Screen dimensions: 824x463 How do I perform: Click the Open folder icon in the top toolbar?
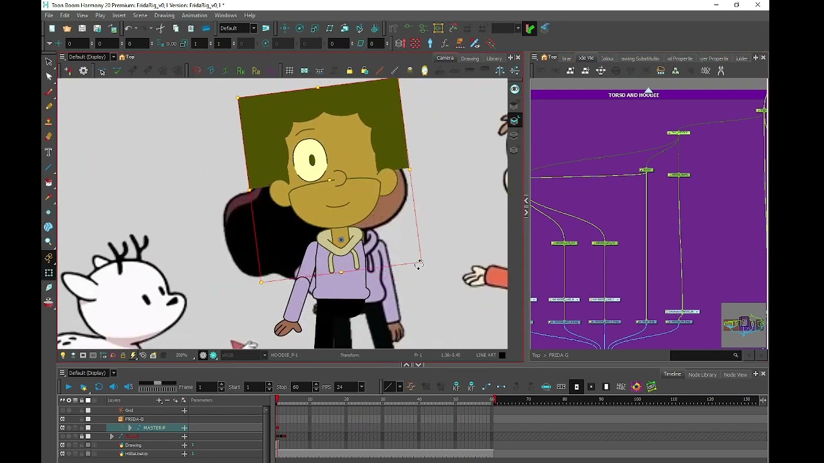coord(67,28)
